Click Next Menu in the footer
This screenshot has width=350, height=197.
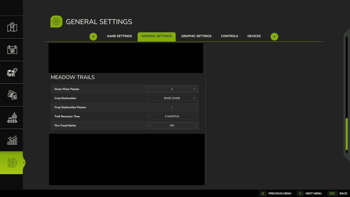(313, 193)
